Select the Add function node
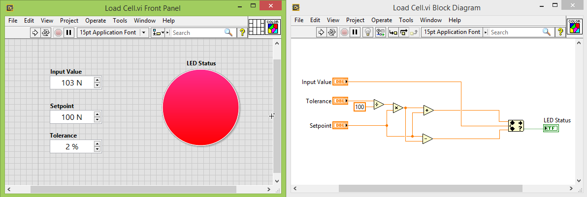This screenshot has height=197, width=587. pos(428,110)
